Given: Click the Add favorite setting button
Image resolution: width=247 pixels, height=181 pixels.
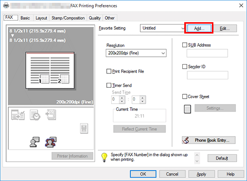Looking at the screenshot, I should 199,28.
